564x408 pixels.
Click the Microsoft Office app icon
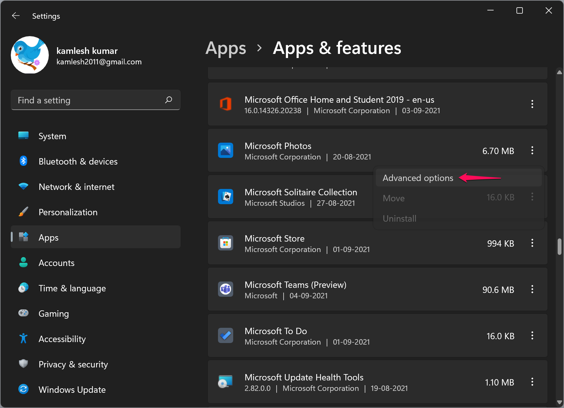tap(226, 104)
